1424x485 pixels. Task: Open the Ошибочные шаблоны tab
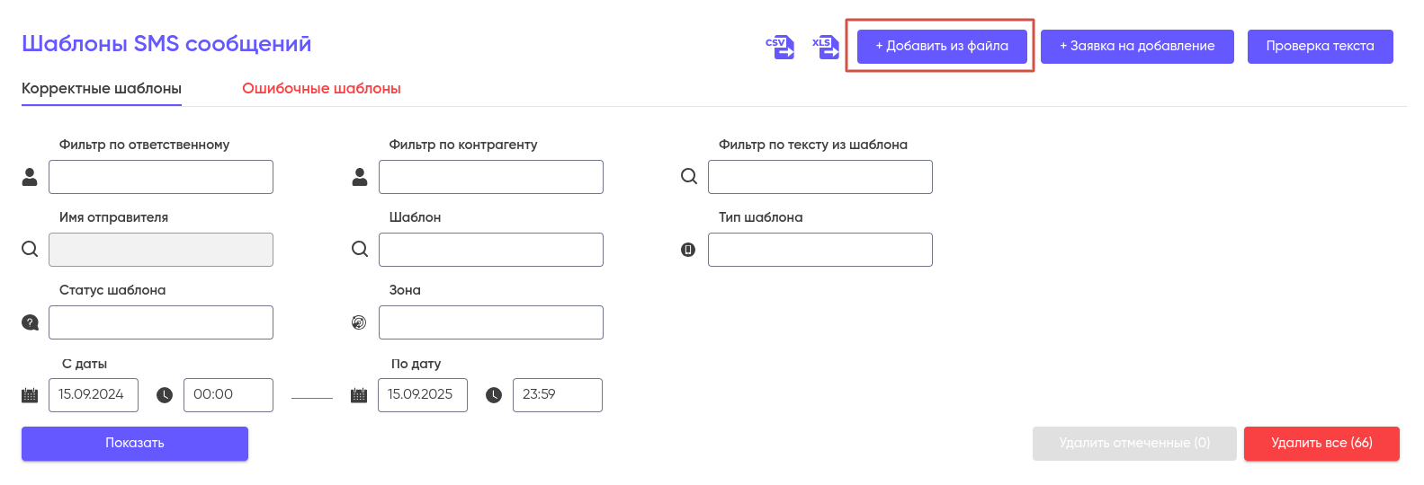pyautogui.click(x=321, y=89)
